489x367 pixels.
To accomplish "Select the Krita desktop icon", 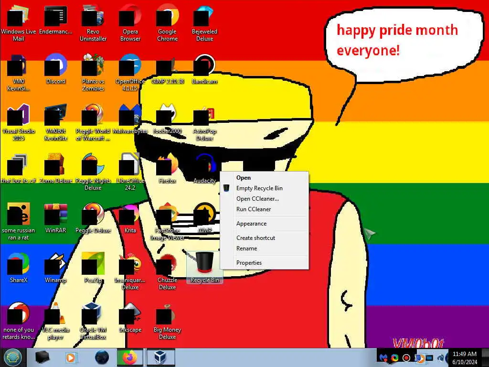I will pos(130,218).
